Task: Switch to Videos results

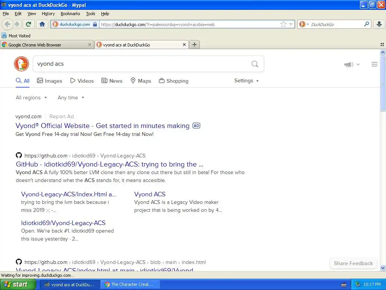Action: click(x=82, y=81)
